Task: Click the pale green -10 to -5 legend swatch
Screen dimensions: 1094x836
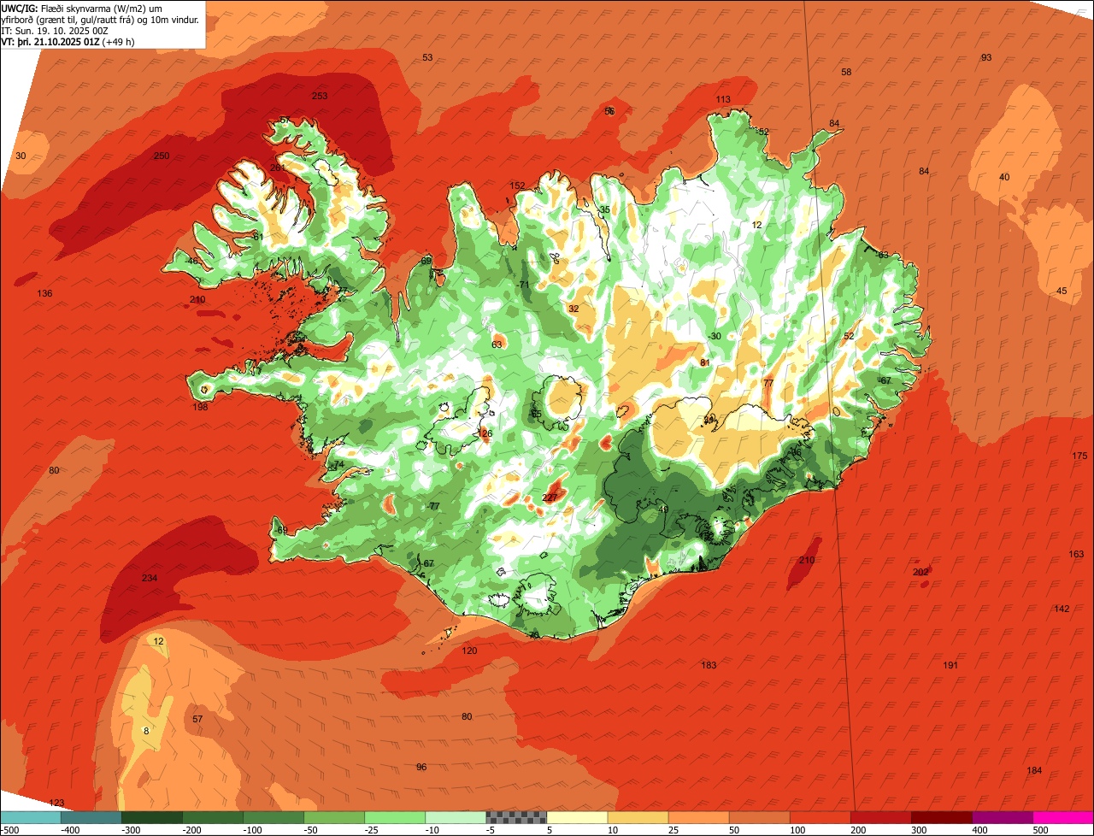Action: point(456,817)
